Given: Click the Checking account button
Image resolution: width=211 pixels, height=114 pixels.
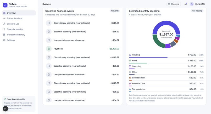Looking at the screenshot, I should (x=174, y=4).
